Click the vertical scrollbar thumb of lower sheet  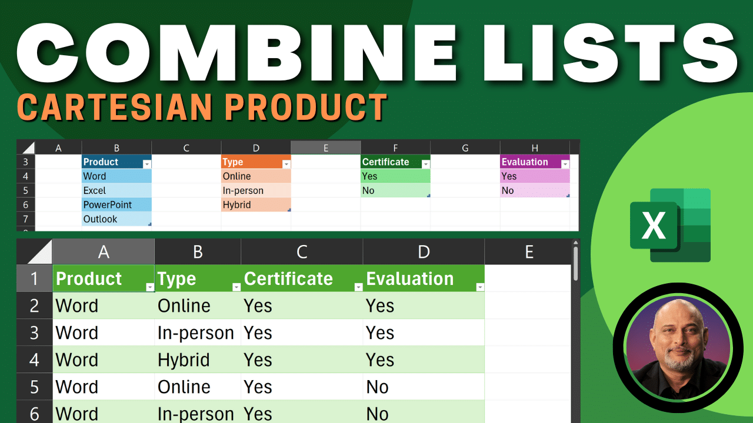[x=576, y=263]
